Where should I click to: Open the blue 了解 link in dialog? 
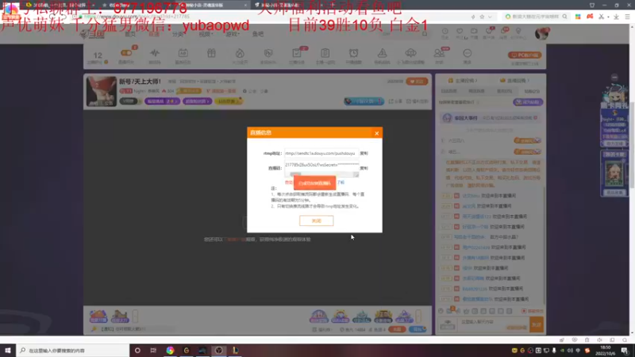[341, 182]
